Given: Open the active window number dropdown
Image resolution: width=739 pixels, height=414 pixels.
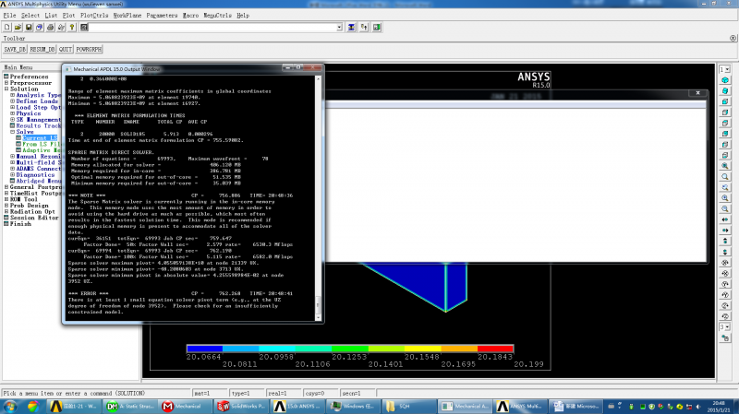Looking at the screenshot, I should [725, 69].
